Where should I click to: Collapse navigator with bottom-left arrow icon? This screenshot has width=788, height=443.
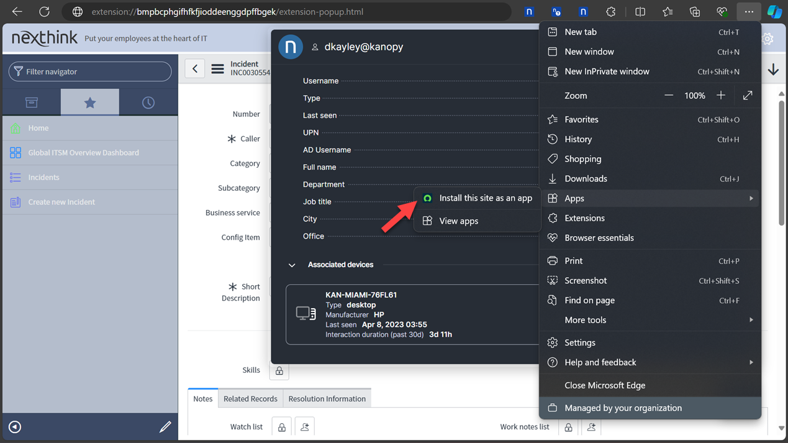point(15,427)
